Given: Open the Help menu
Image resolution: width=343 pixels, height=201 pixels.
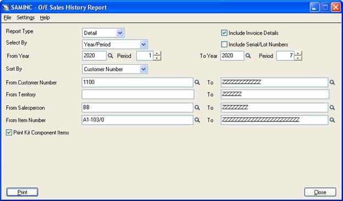Looking at the screenshot, I should click(45, 18).
